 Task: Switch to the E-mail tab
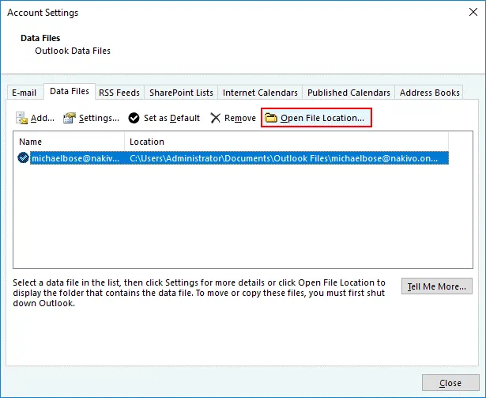click(x=24, y=93)
